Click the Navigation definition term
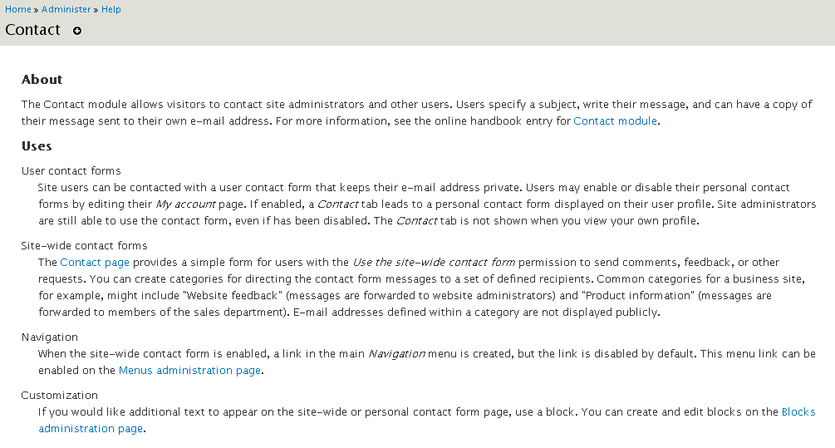The width and height of the screenshot is (835, 448). pos(50,337)
